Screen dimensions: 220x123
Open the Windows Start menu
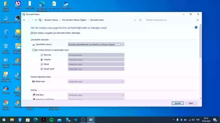(4, 120)
